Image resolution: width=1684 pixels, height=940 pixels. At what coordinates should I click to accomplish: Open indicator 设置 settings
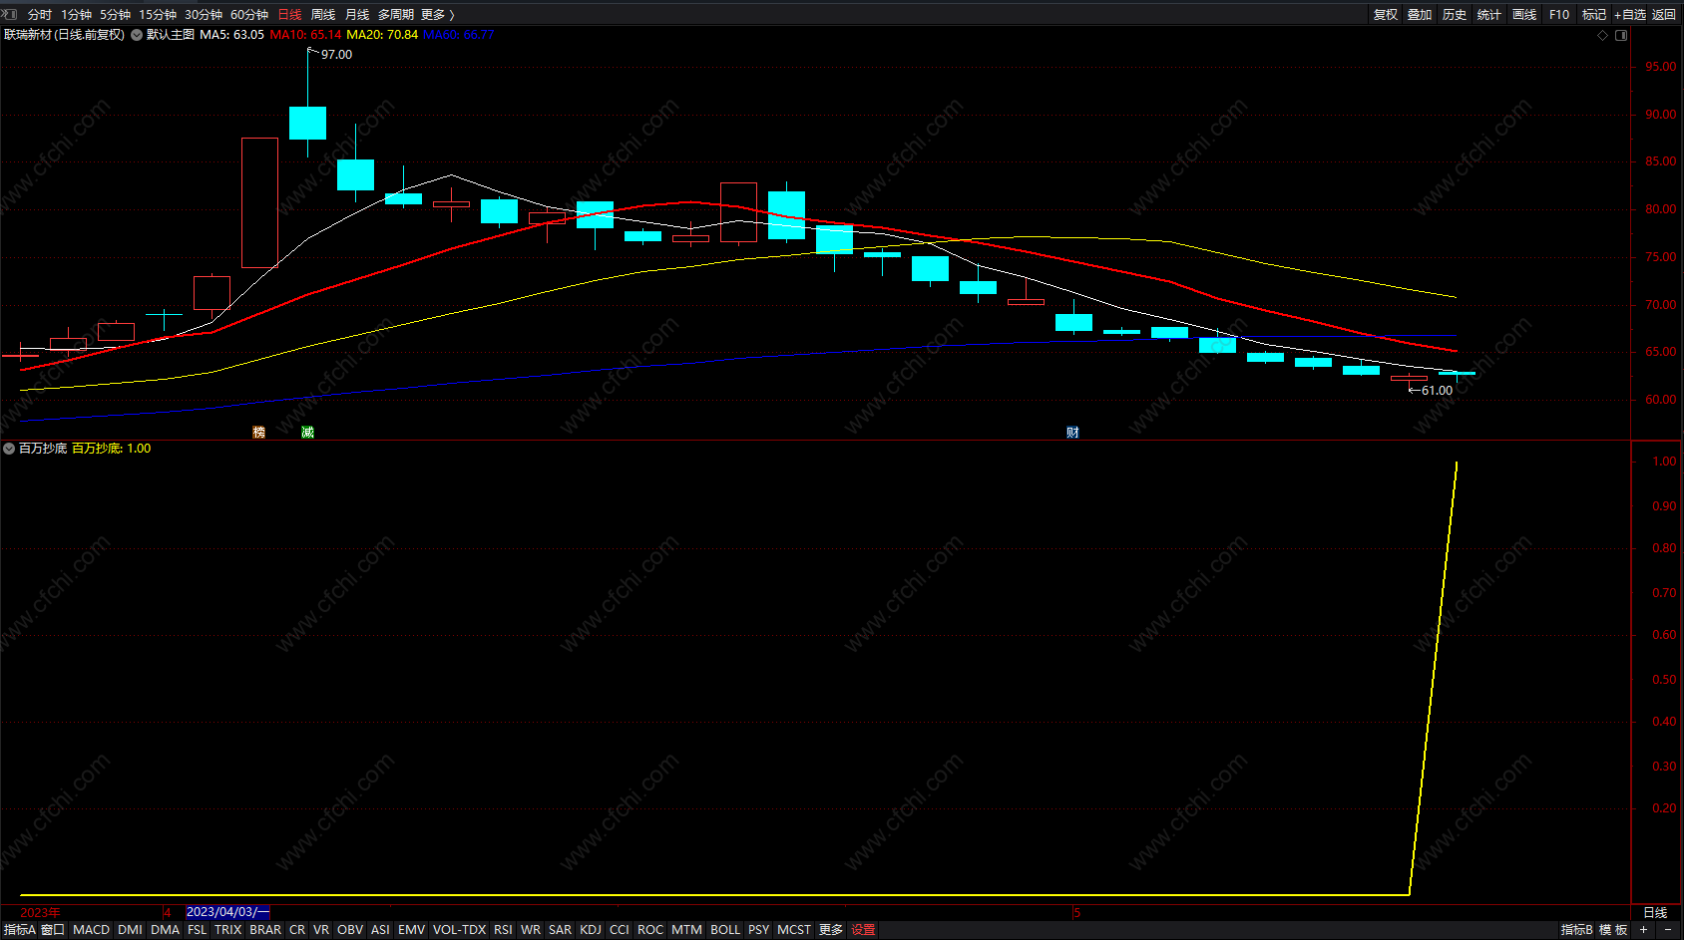coord(864,930)
